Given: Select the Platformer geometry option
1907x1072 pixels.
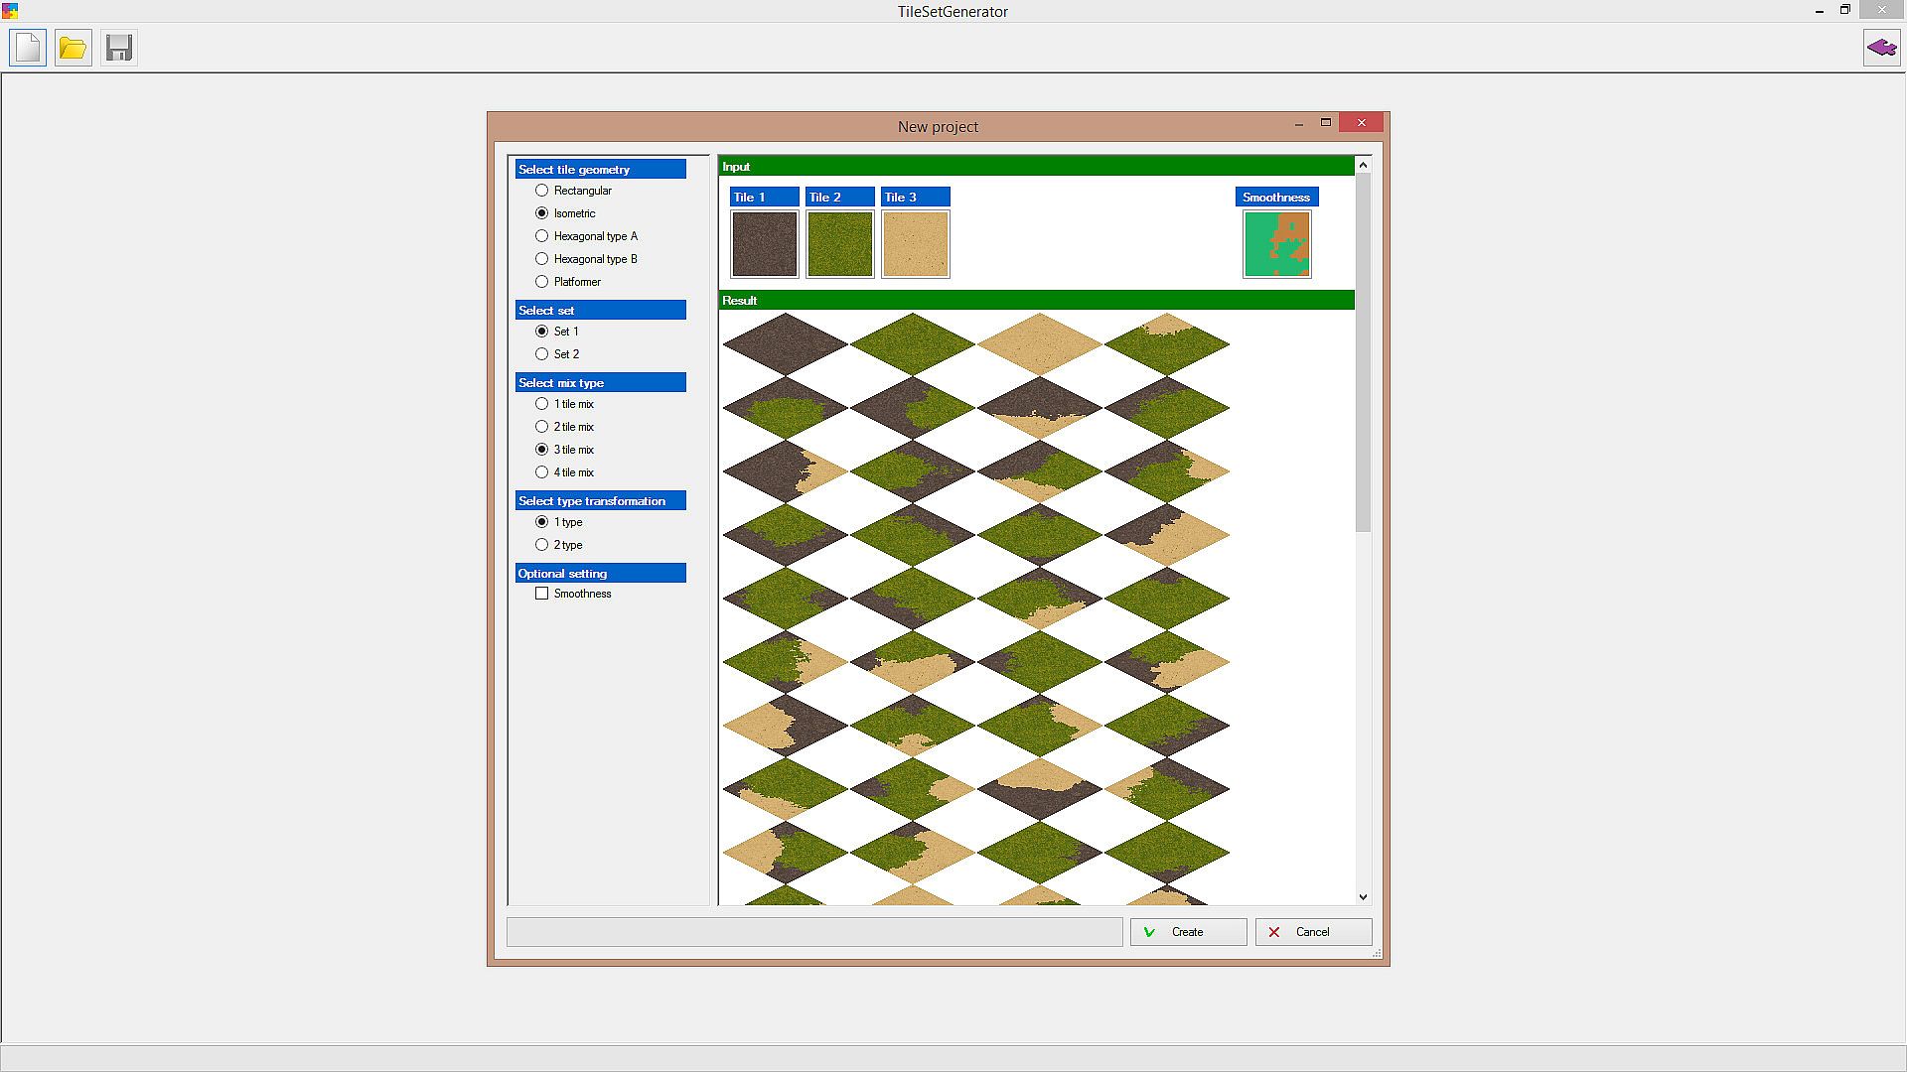Looking at the screenshot, I should pos(542,282).
